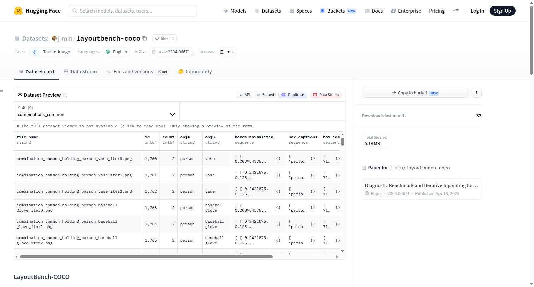The image size is (534, 287).
Task: Open Datasets in the top navigation
Action: click(x=268, y=11)
